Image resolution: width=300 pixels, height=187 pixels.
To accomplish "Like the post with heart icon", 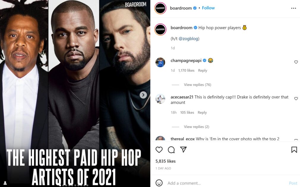I will tap(159, 149).
